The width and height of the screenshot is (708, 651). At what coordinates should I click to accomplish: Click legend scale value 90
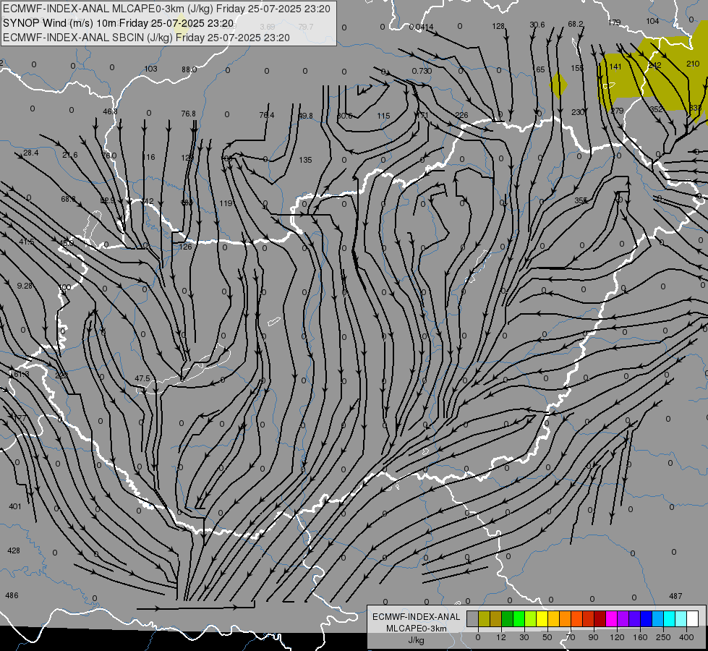[593, 637]
